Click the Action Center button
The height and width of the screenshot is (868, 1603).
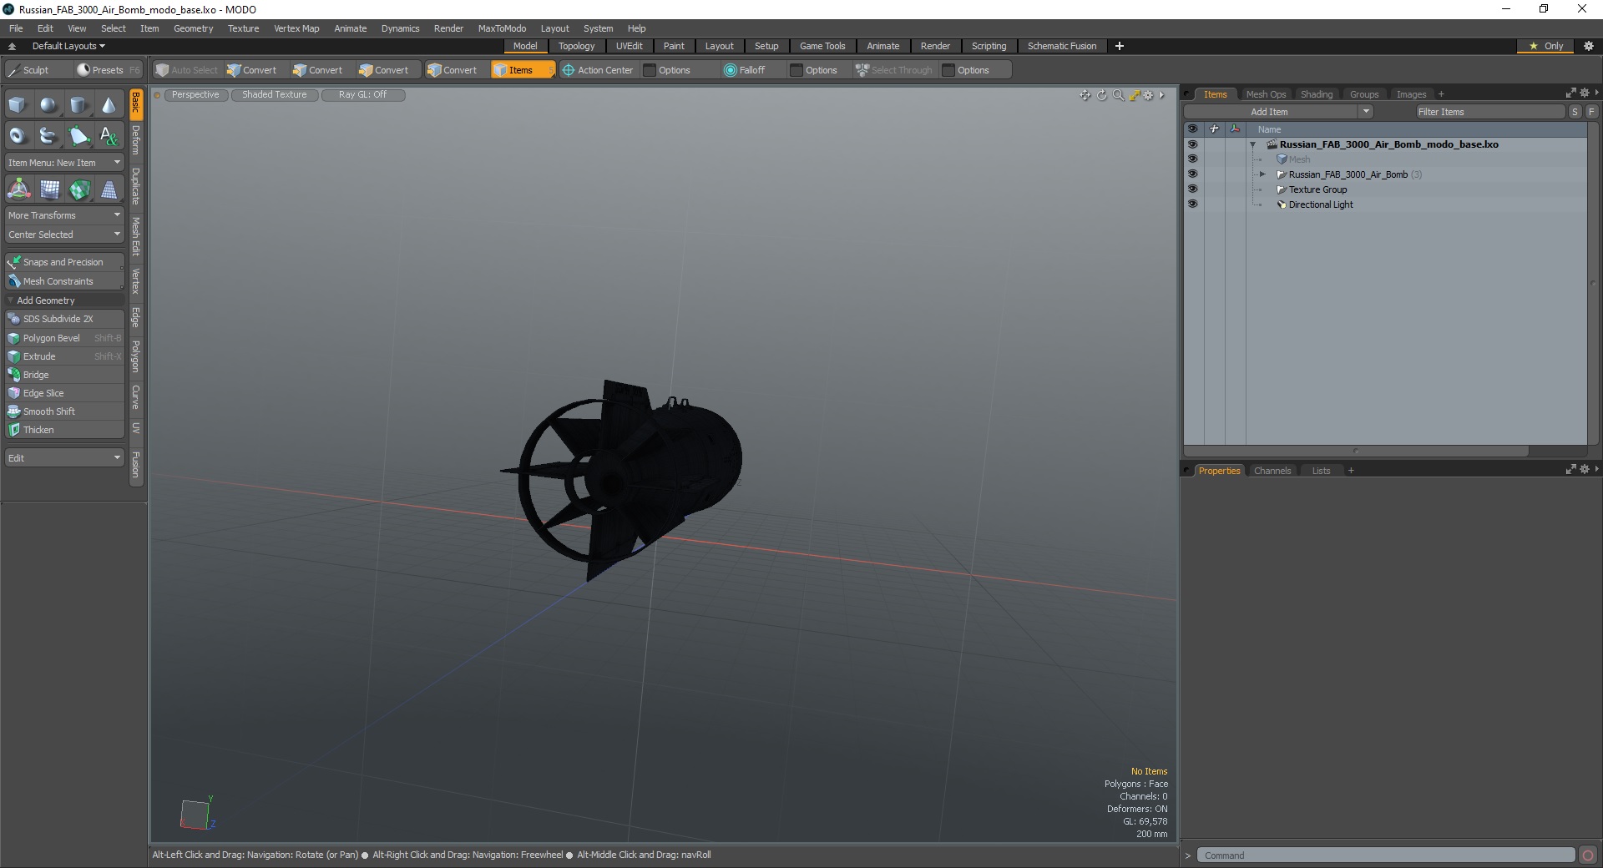tap(598, 70)
